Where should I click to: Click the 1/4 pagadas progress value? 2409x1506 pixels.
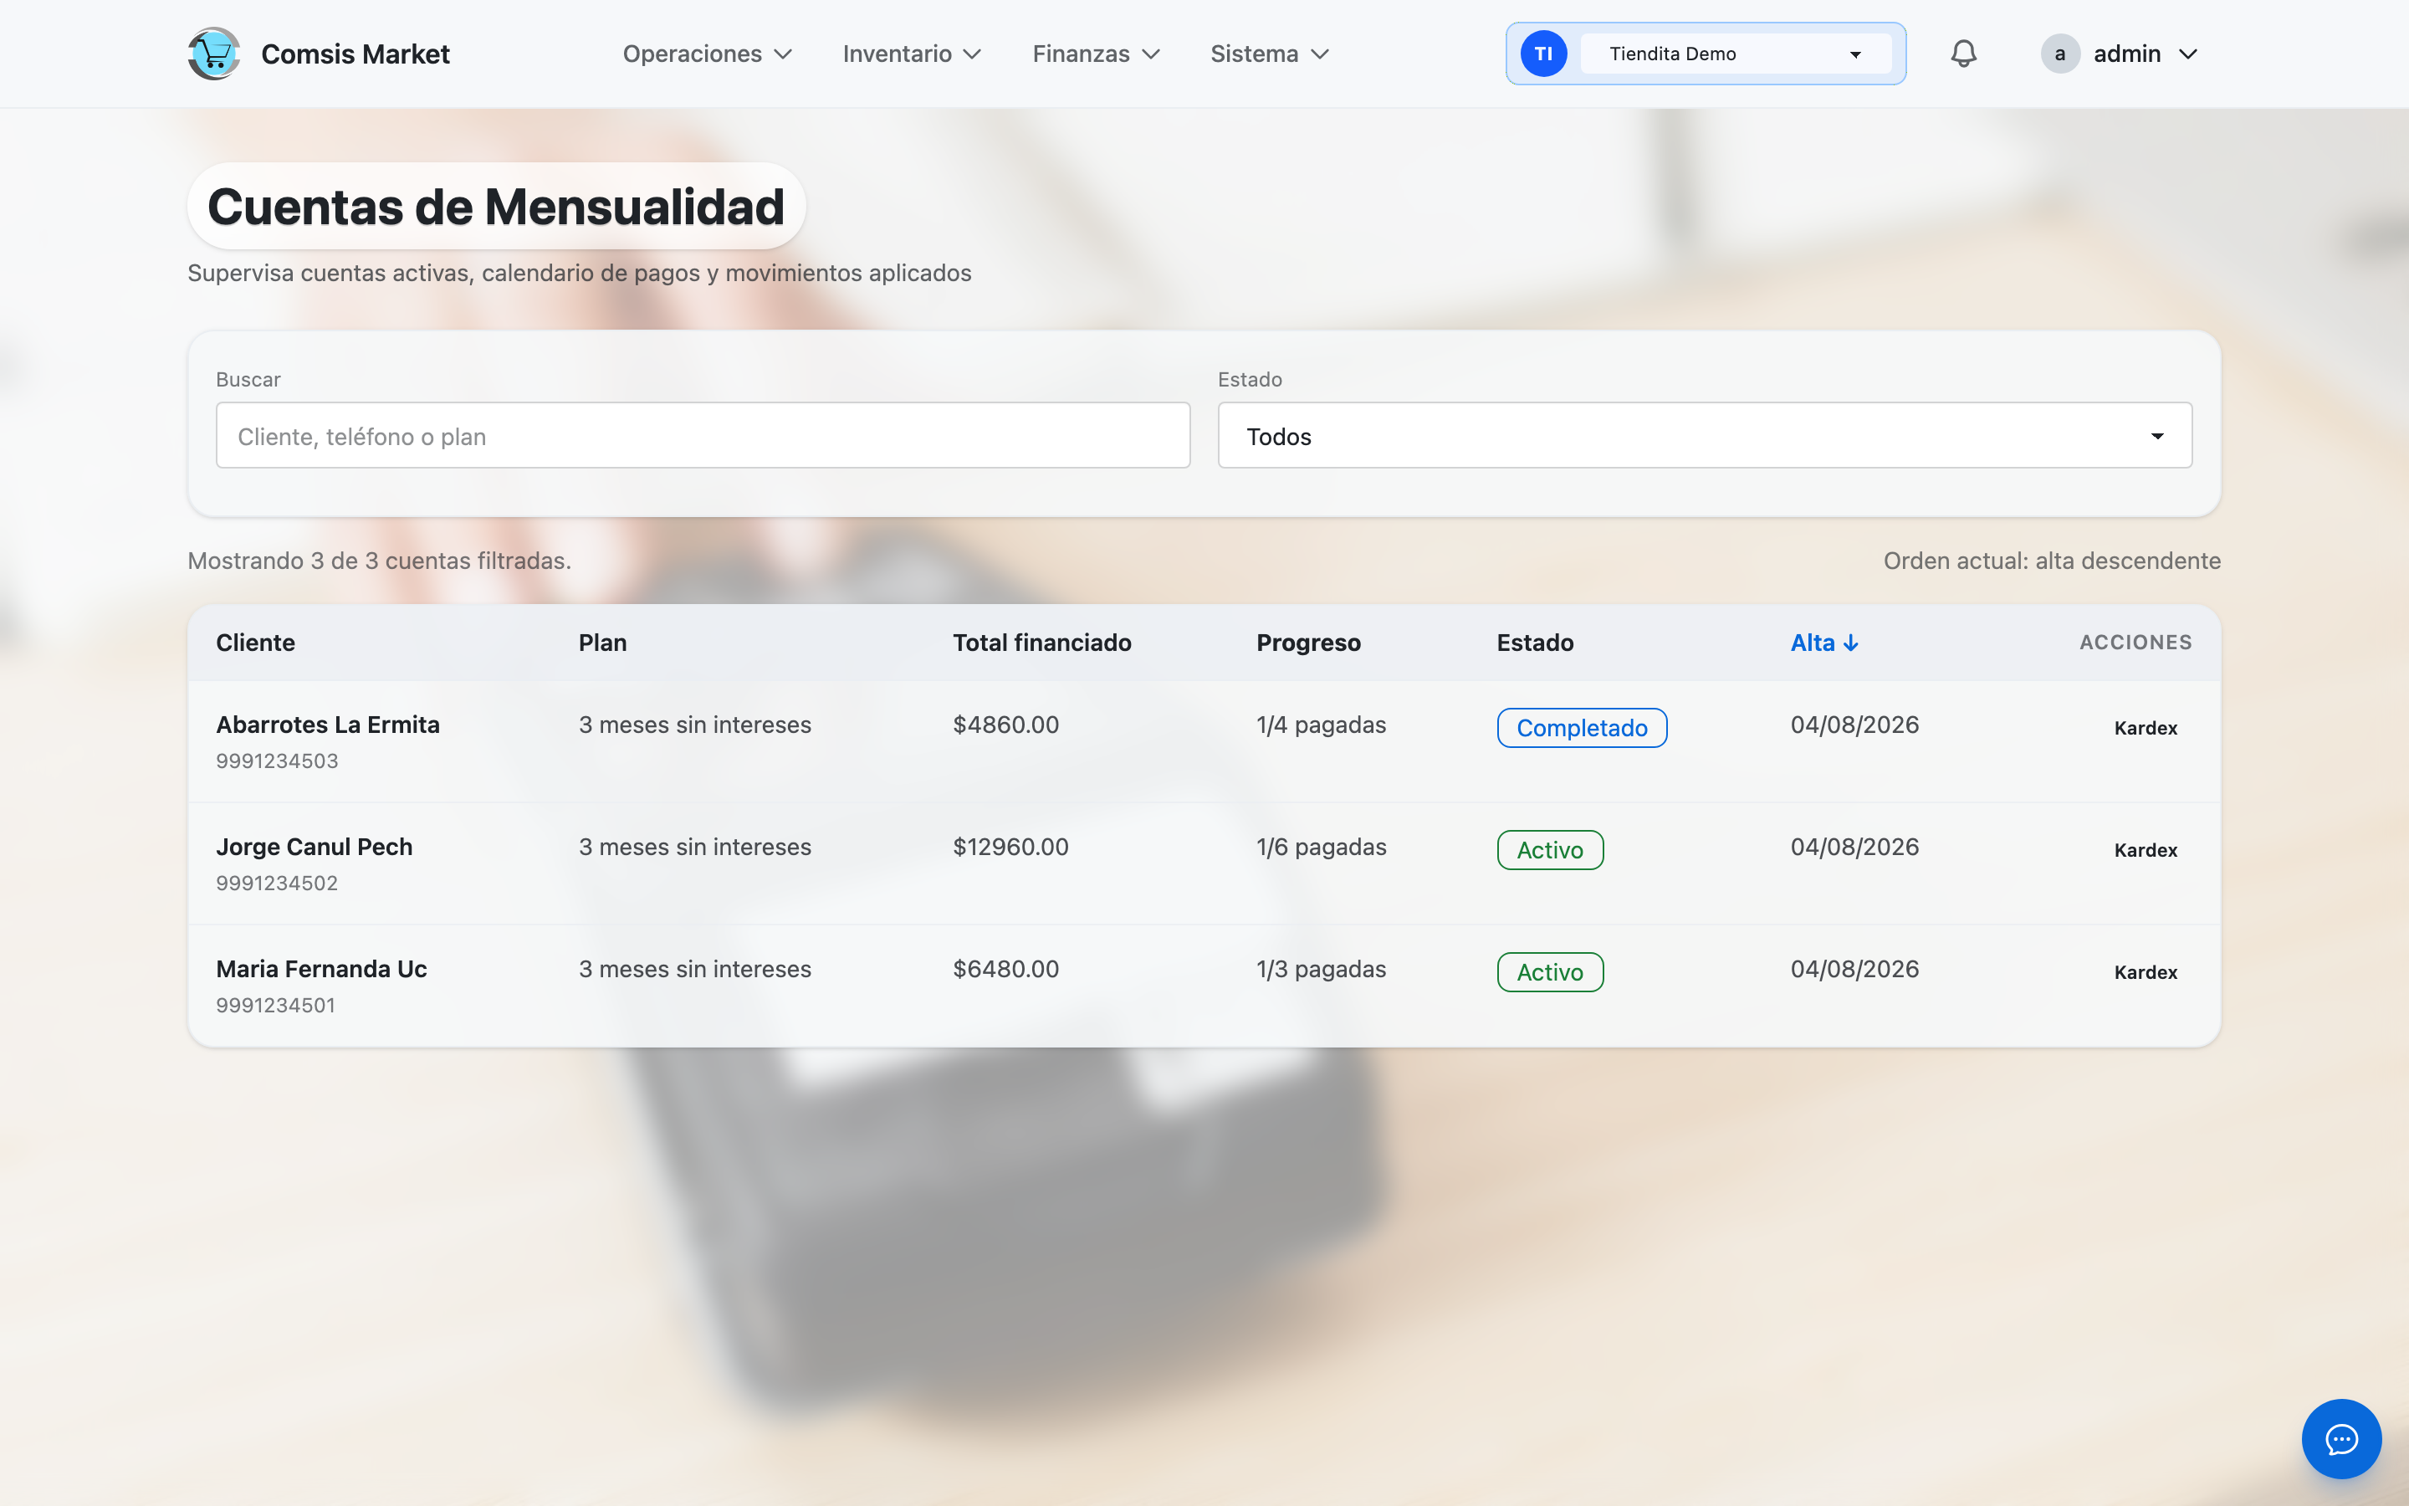coord(1321,725)
